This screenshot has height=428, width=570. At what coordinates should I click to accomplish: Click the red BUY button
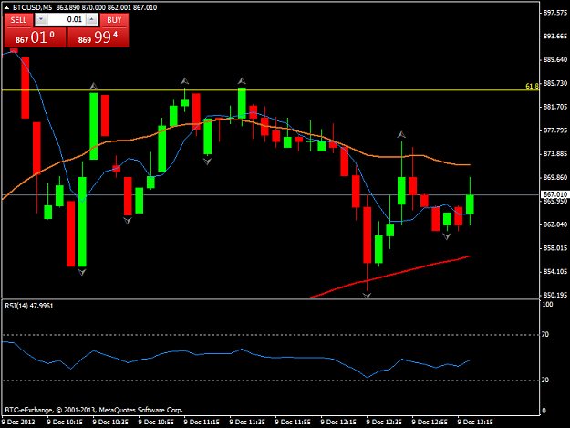114,20
